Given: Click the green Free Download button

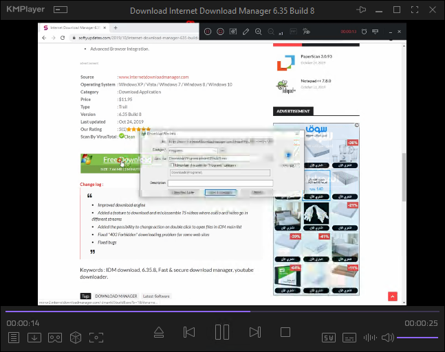Looking at the screenshot, I should coord(111,163).
